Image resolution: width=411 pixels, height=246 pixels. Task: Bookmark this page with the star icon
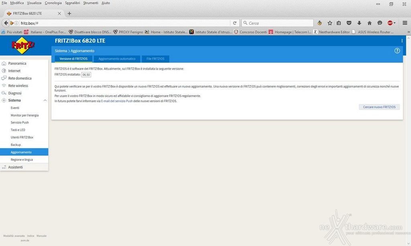click(330, 23)
